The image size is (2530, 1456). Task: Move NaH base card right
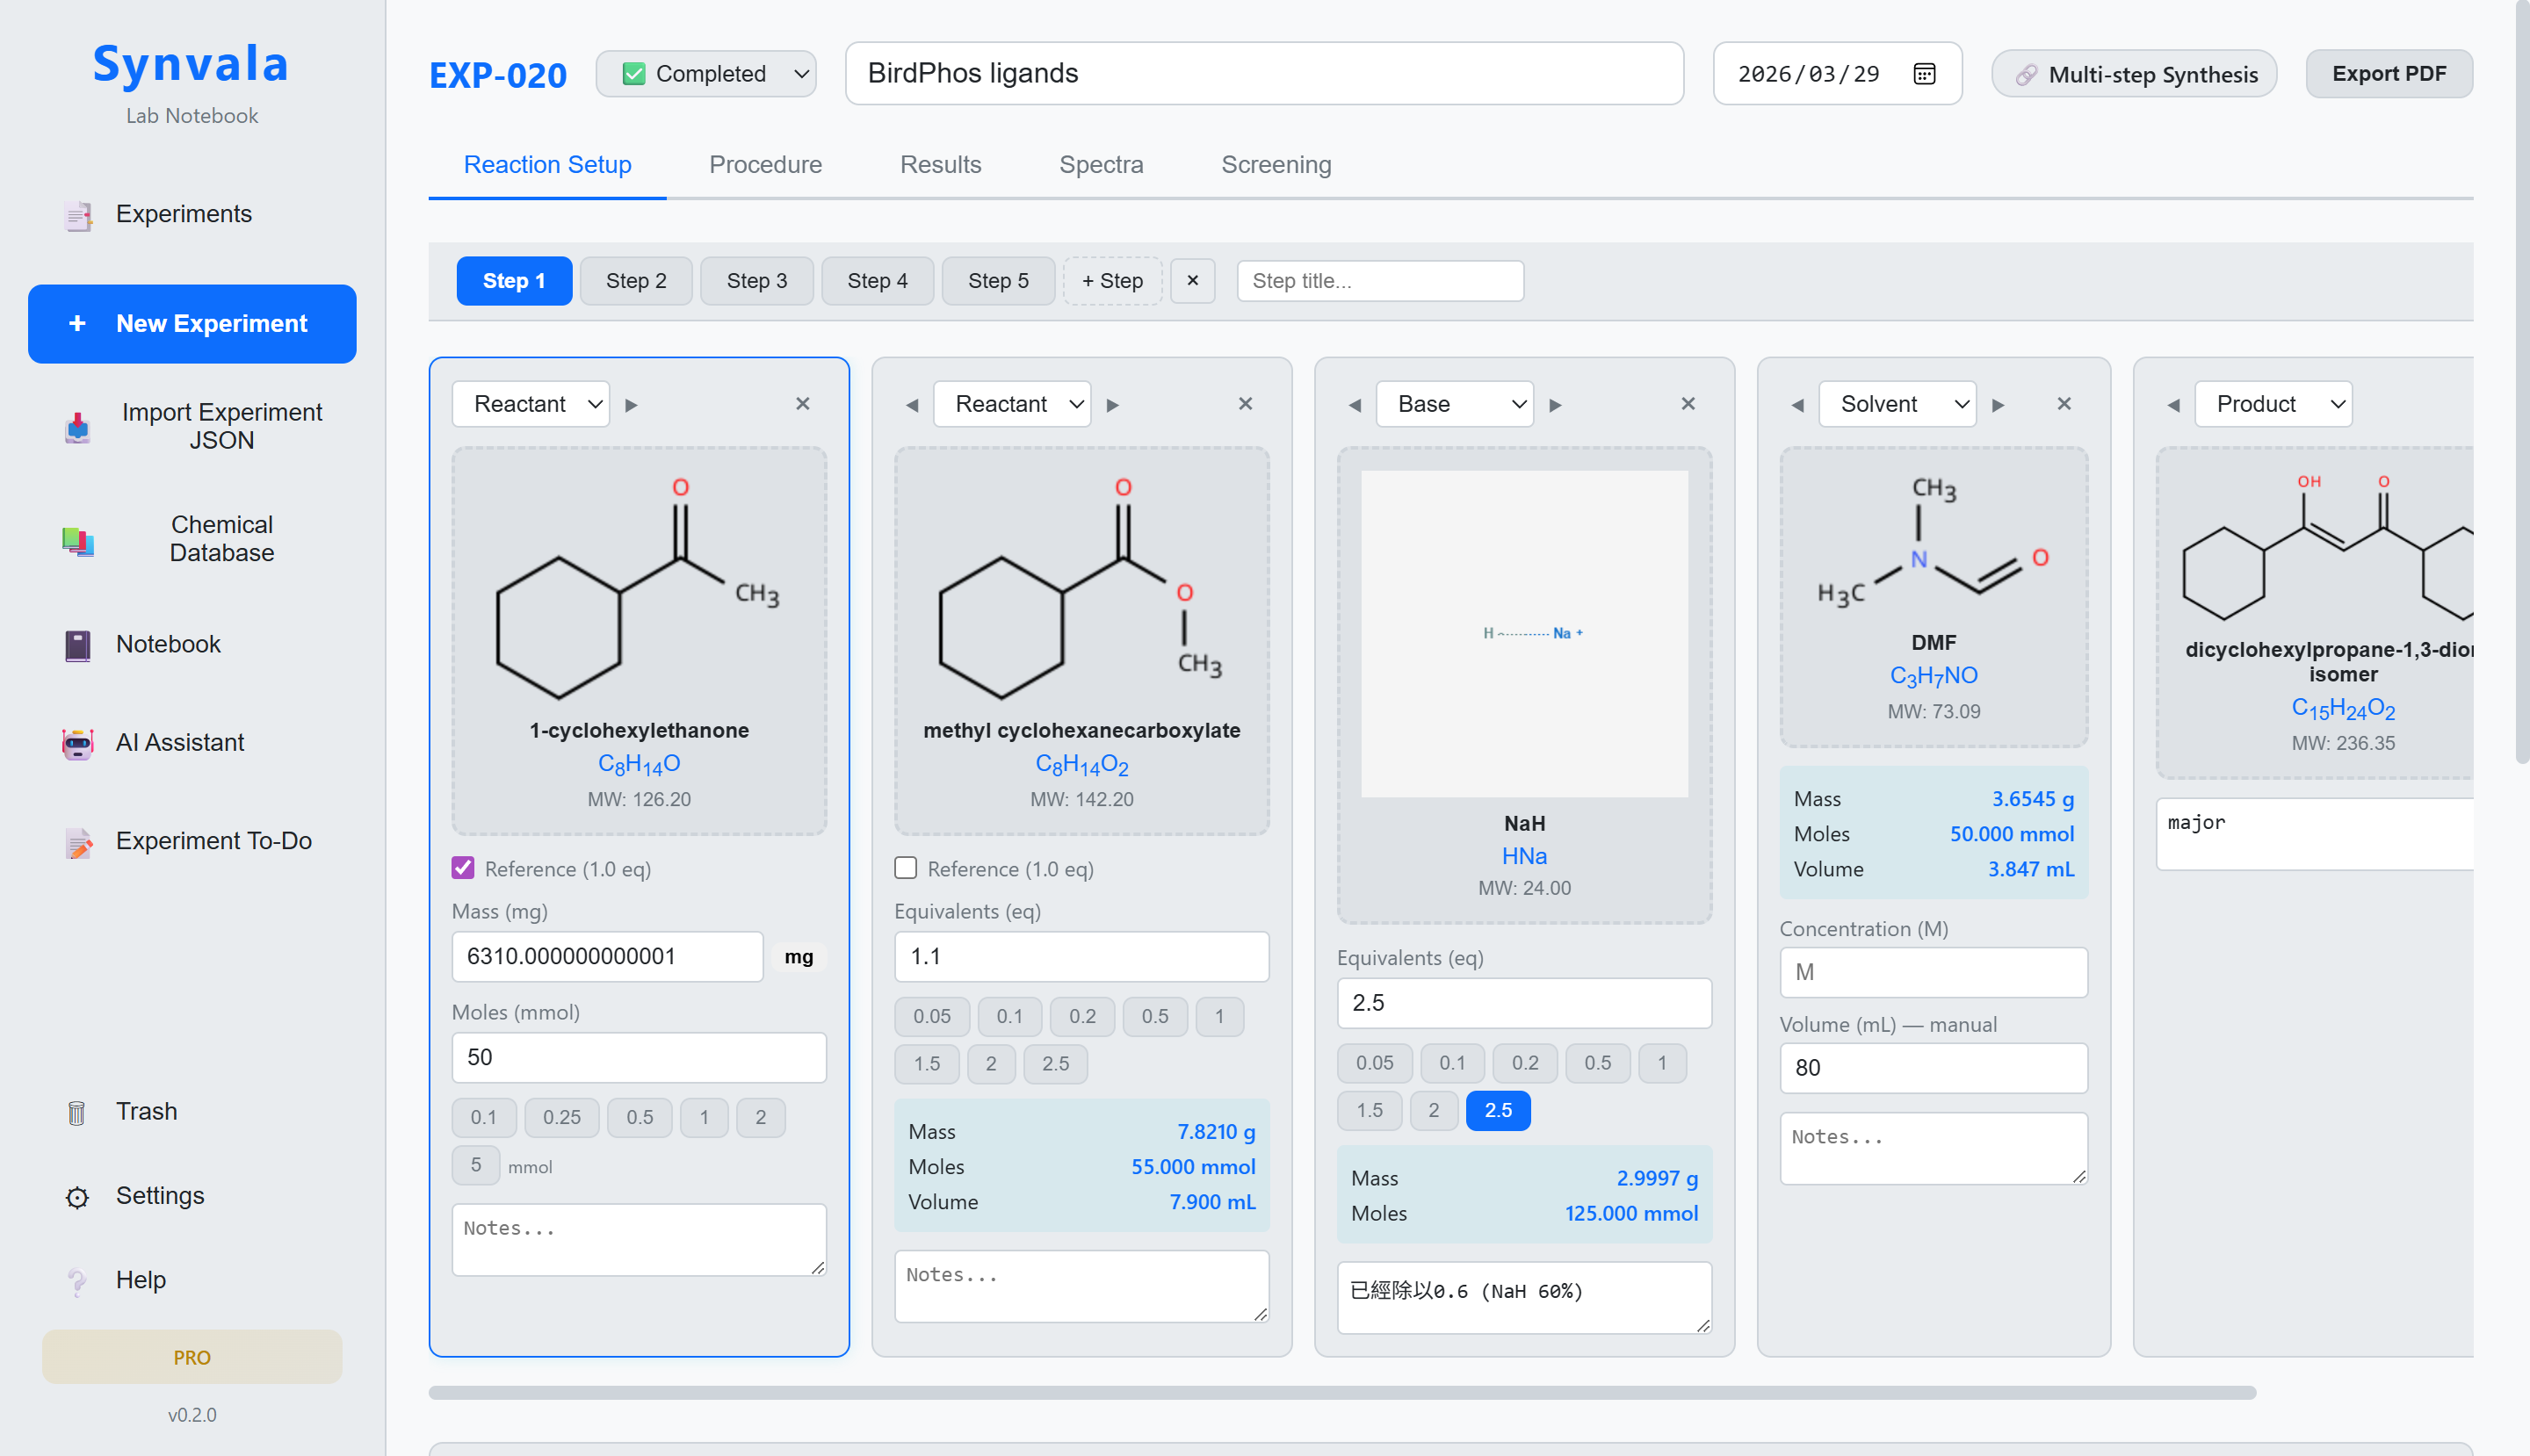pyautogui.click(x=1556, y=405)
